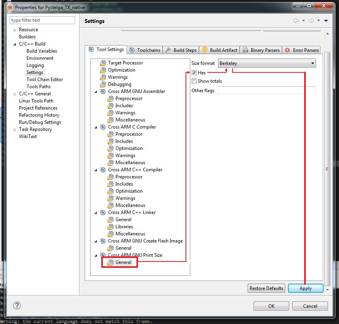The image size is (339, 324).
Task: Uncheck the Hex checkbox
Action: point(194,73)
